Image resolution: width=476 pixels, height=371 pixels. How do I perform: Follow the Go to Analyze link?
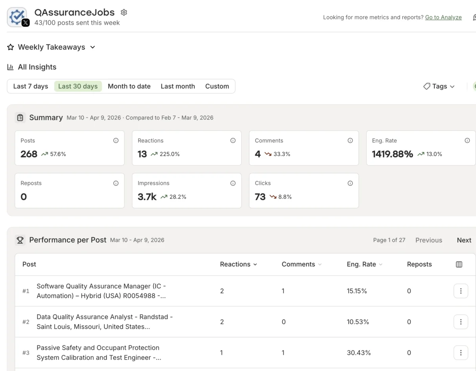(x=443, y=17)
